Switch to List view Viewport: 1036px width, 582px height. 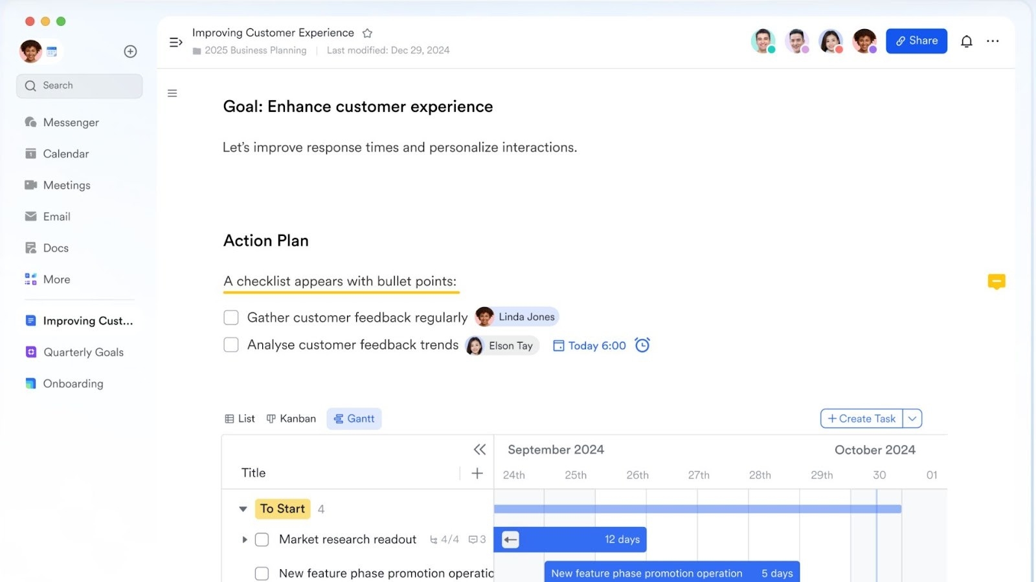point(240,418)
